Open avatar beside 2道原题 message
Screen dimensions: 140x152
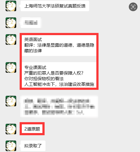coord(11,129)
